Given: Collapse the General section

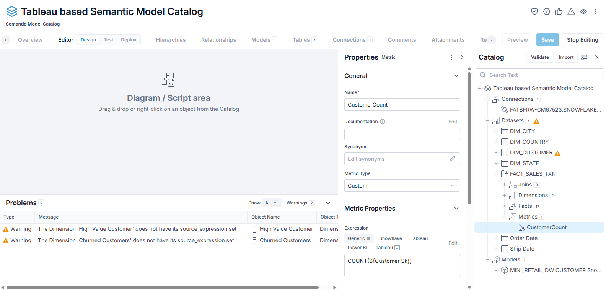Looking at the screenshot, I should tap(456, 76).
